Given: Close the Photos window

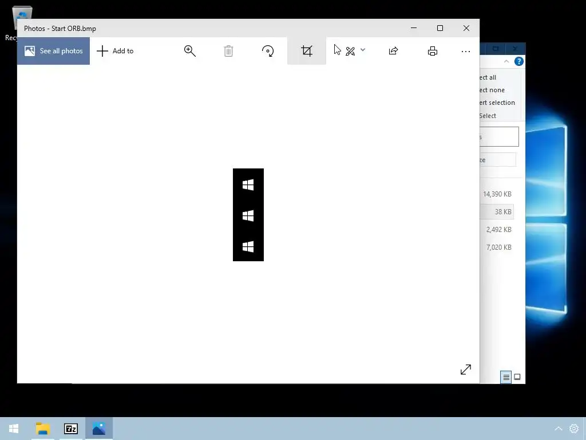Looking at the screenshot, I should pos(466,28).
